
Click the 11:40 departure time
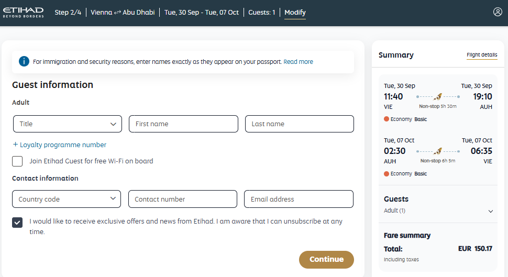(393, 96)
